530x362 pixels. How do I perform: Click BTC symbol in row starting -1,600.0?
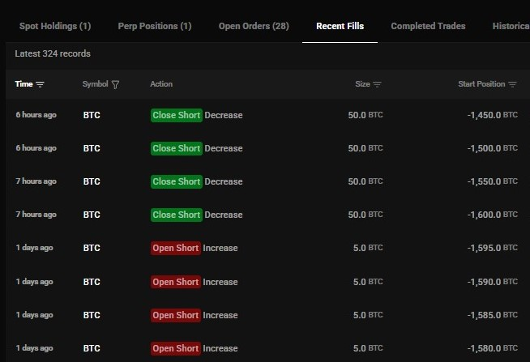point(92,215)
